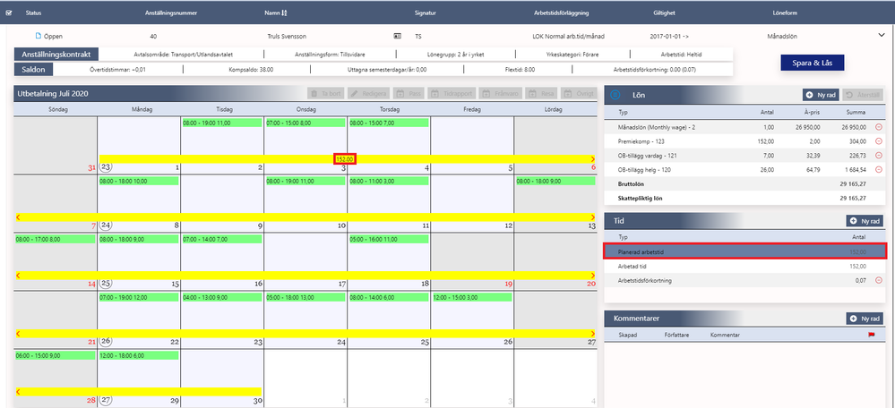Delete the OB-tillägg helg - 120 row

pos(879,169)
